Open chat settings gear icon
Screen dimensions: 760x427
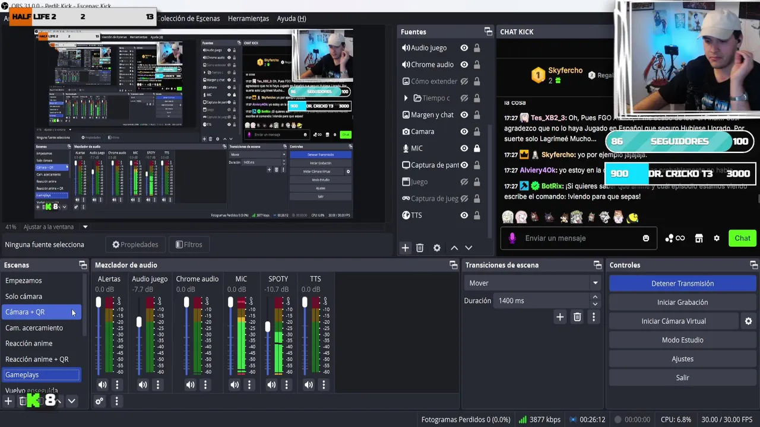click(x=717, y=238)
